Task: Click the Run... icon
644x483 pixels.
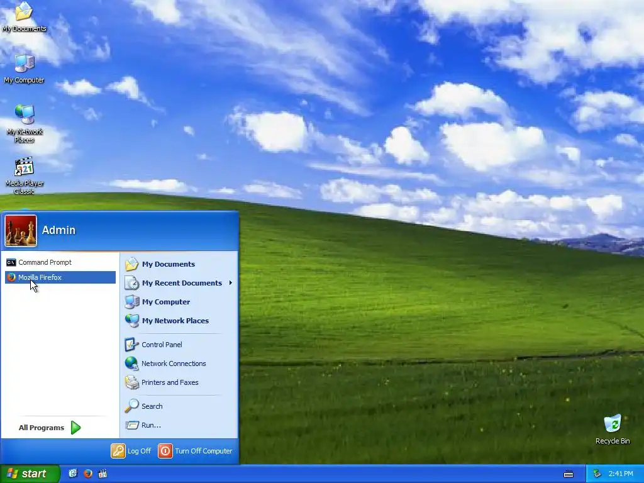Action: coord(132,425)
